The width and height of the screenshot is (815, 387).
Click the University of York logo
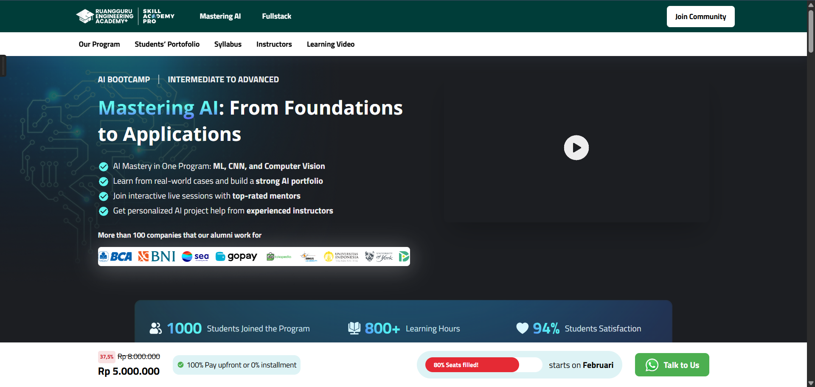379,256
